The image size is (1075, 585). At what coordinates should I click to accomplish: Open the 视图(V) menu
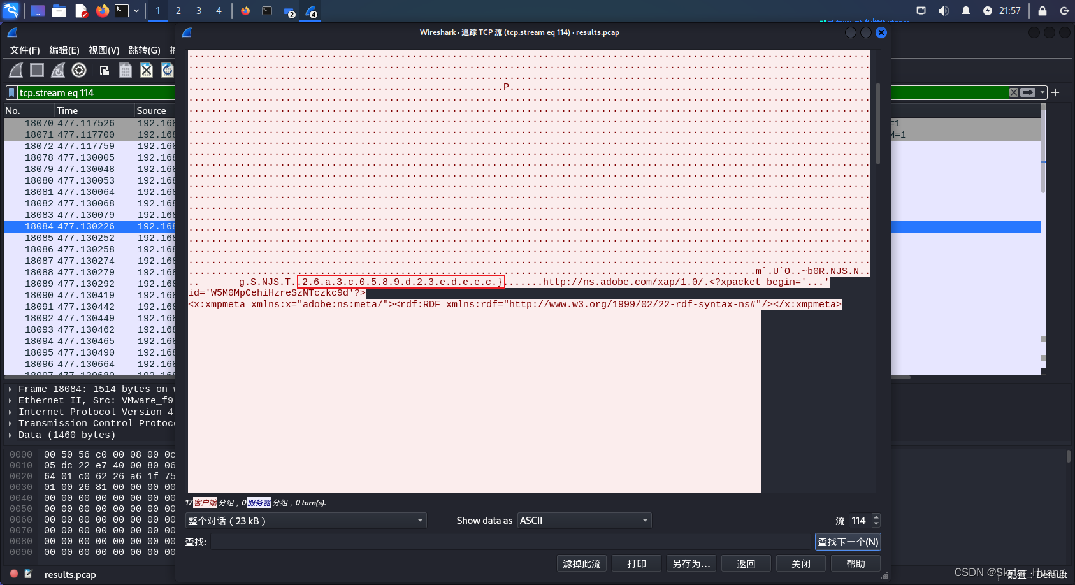coord(104,50)
